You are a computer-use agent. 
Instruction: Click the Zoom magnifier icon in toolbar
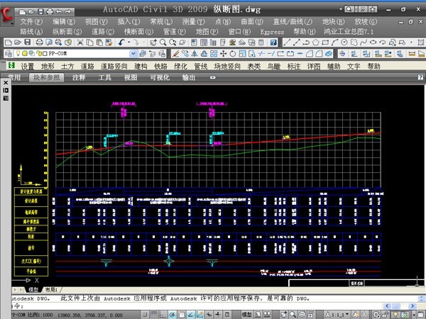click(x=163, y=43)
